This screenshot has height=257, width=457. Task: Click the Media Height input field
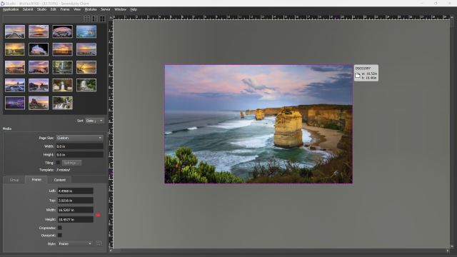(x=79, y=155)
